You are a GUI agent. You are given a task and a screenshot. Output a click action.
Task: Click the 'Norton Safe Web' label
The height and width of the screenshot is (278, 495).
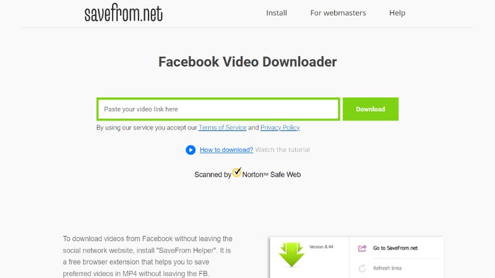coord(271,175)
